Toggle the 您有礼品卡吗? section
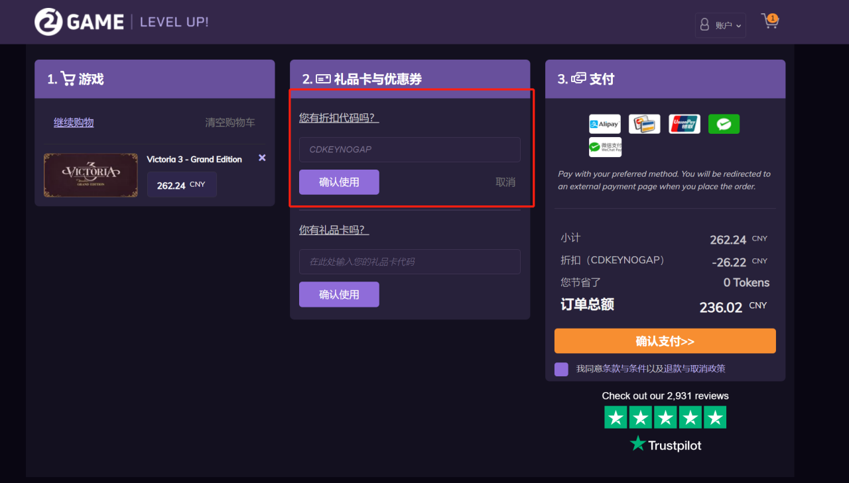The height and width of the screenshot is (483, 849). (334, 230)
